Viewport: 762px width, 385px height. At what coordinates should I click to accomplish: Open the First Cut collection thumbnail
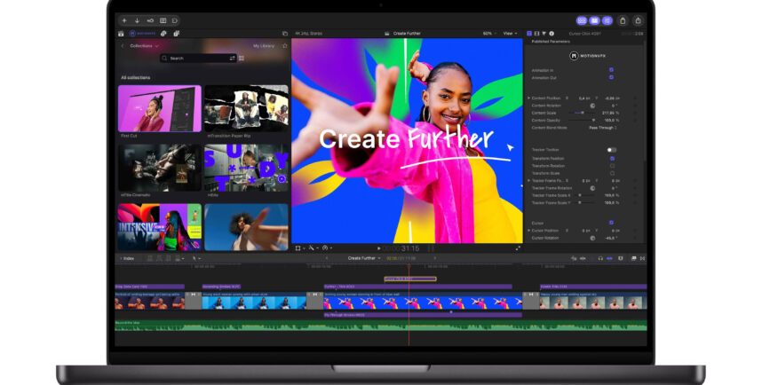tap(159, 108)
